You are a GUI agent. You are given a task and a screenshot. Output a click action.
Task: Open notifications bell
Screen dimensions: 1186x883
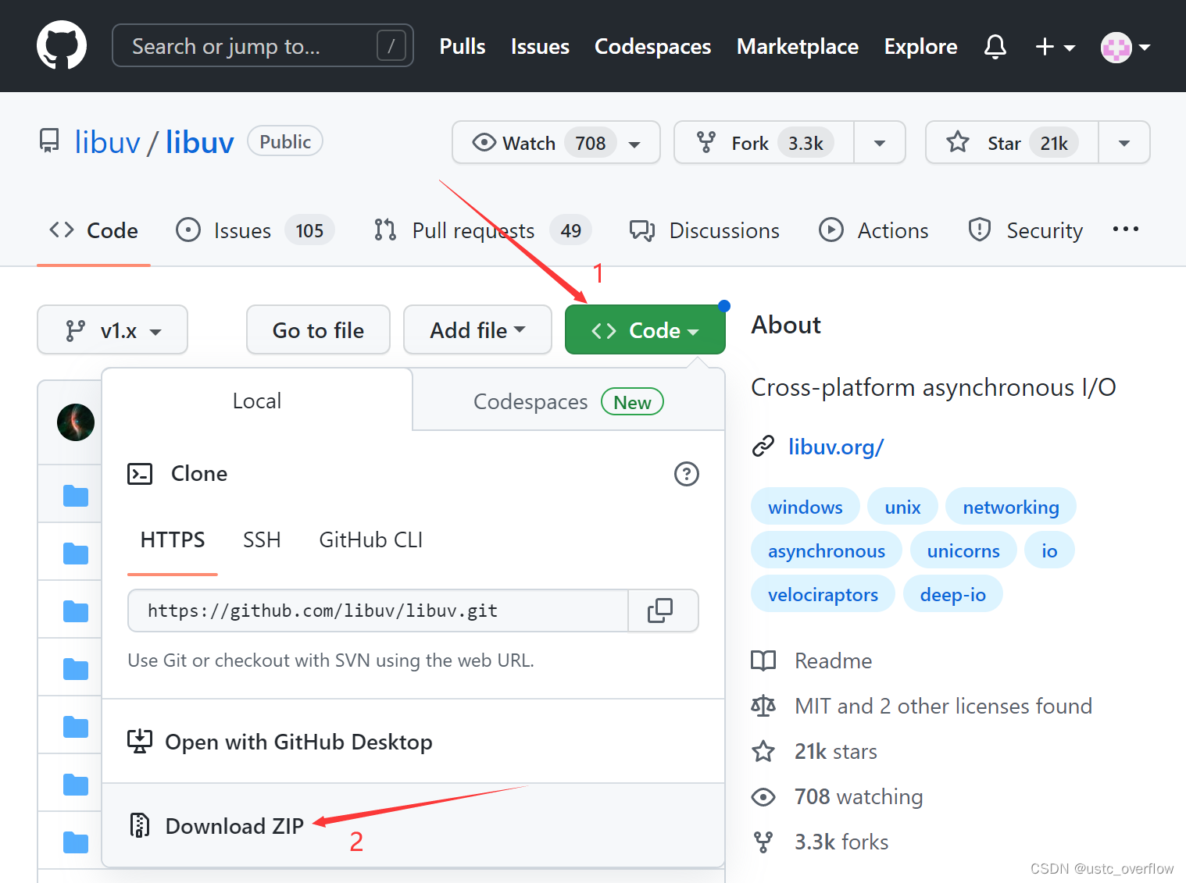coord(995,47)
